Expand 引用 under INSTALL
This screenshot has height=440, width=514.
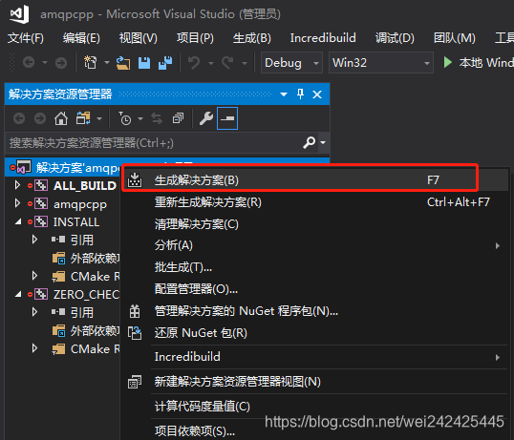(34, 240)
